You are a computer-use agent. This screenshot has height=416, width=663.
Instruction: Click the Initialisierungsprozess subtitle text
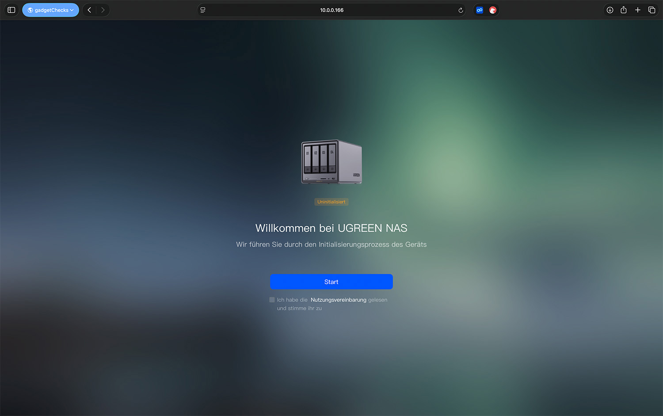[x=331, y=244]
